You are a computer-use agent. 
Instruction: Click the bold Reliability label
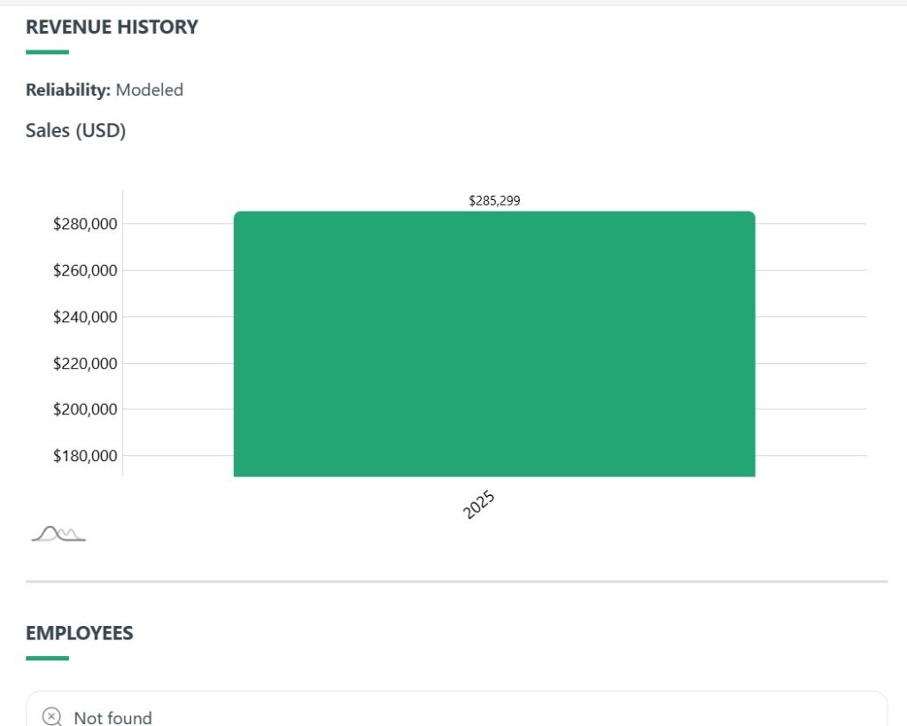pos(68,89)
